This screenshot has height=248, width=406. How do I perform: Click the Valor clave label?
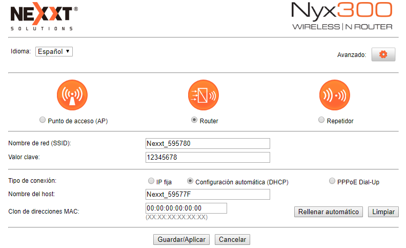24,157
